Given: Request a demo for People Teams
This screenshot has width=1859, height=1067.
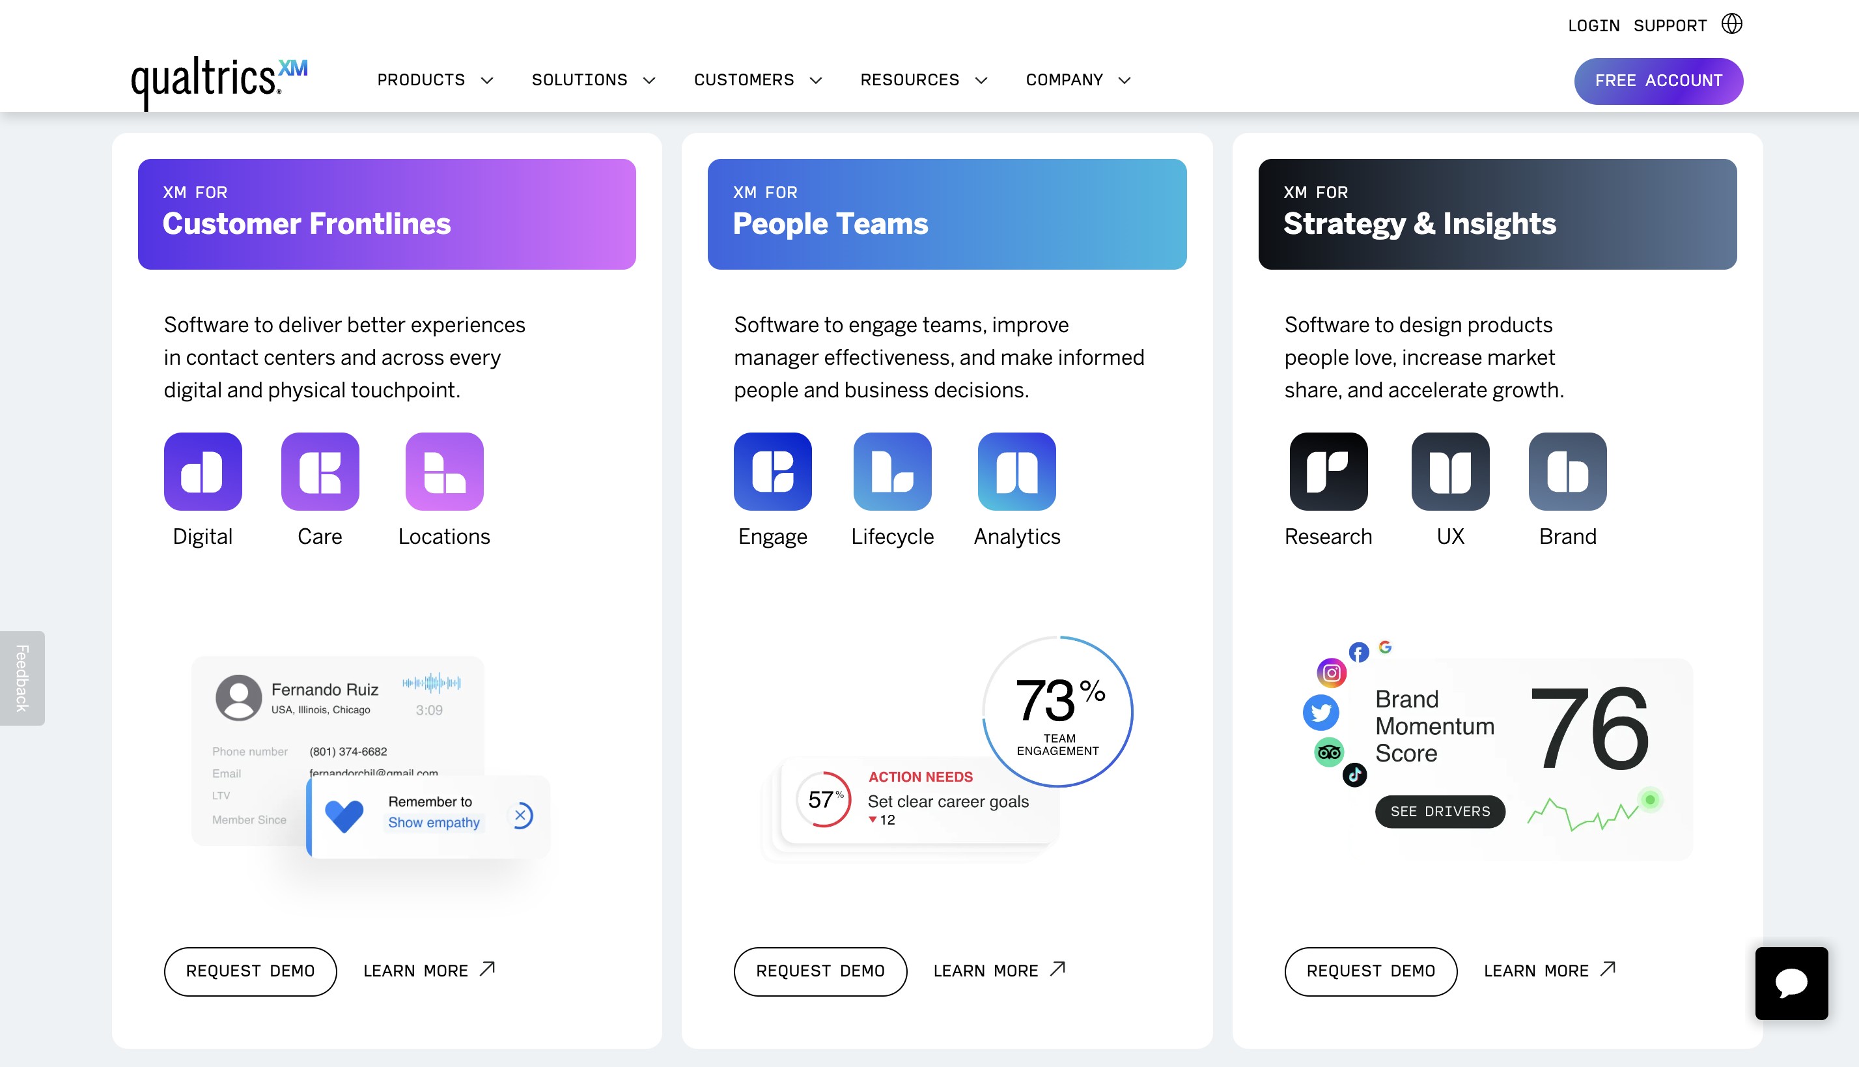Looking at the screenshot, I should 820,971.
